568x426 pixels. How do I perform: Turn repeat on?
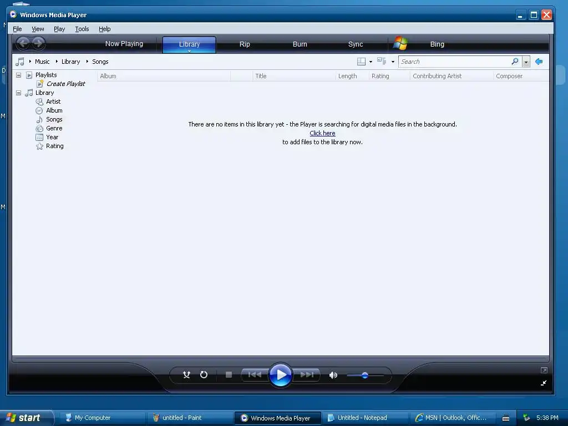(x=204, y=374)
